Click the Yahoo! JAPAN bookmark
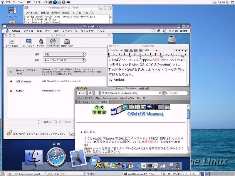This screenshot has width=235, height=176. (x=127, y=98)
